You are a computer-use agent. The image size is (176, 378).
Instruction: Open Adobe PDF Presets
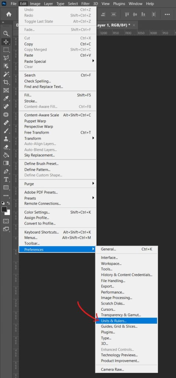tap(58, 192)
